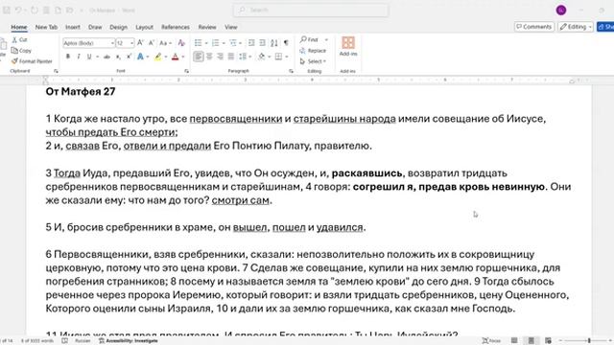614x345 pixels.
Task: Click the Search box in title bar
Action: 311,10
